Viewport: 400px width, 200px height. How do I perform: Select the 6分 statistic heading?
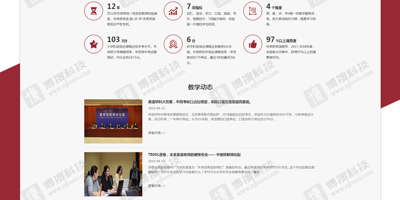pyautogui.click(x=191, y=40)
